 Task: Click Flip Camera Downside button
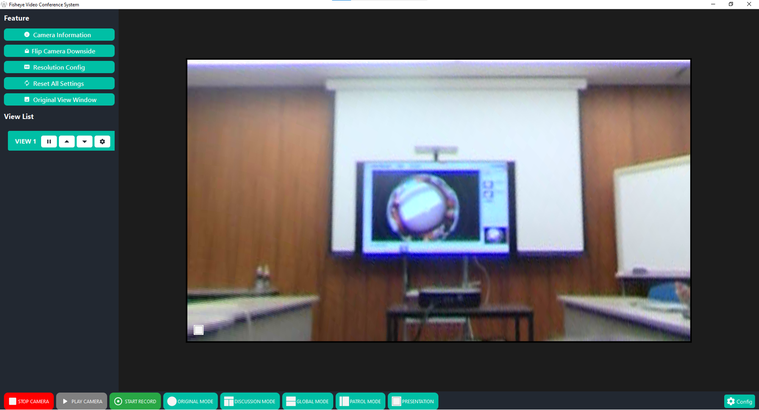click(59, 51)
